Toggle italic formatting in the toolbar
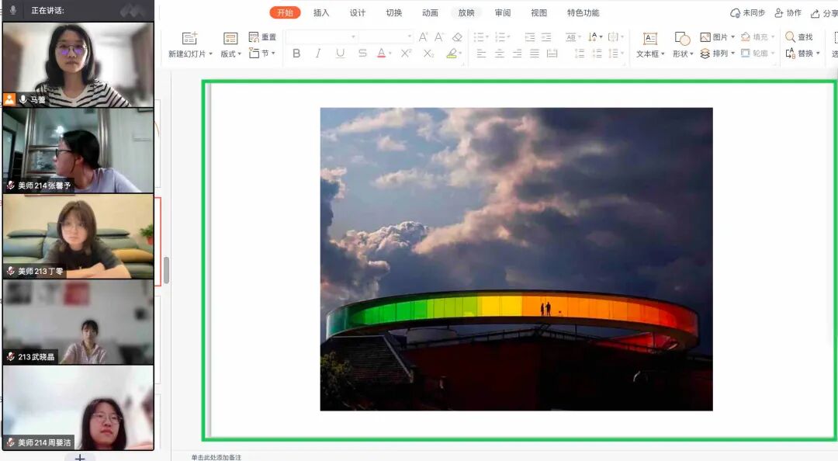 [318, 53]
